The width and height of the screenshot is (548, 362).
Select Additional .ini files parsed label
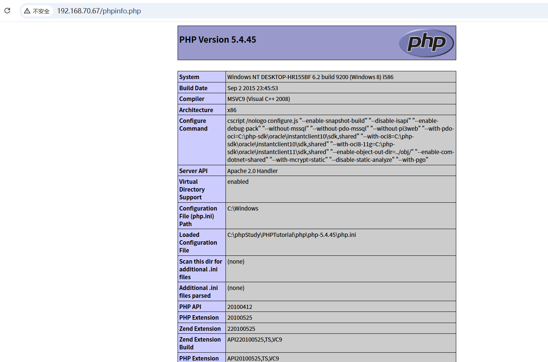click(x=198, y=292)
